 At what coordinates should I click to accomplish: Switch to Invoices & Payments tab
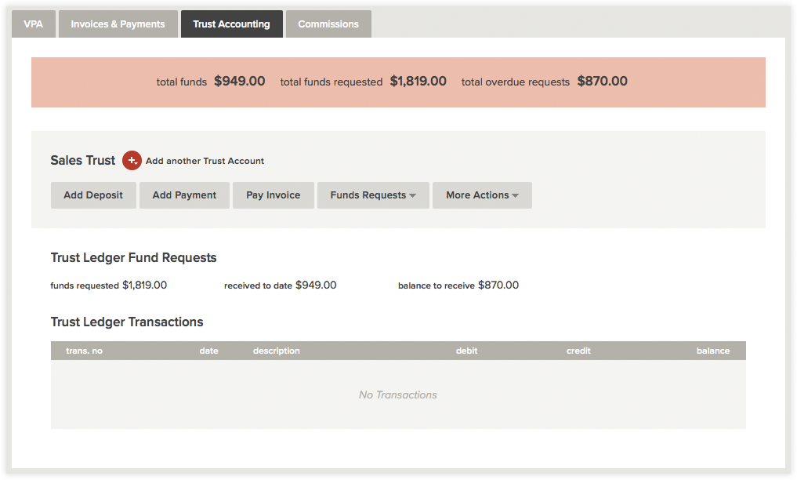(x=118, y=24)
